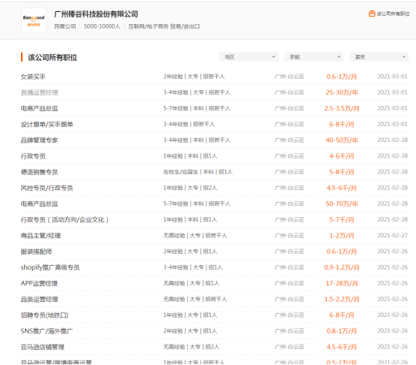Expand the 薪资 filter dropdown
This screenshot has height=365, width=416.
(379, 57)
